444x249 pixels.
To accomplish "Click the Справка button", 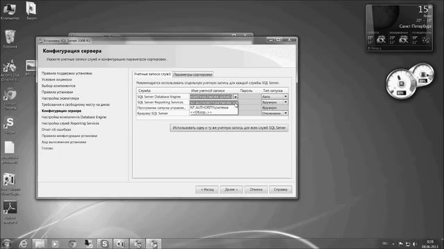I will [x=280, y=190].
